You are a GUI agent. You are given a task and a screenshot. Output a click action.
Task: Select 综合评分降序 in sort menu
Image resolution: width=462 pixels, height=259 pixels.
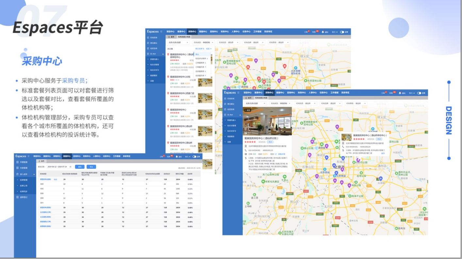[x=202, y=59]
